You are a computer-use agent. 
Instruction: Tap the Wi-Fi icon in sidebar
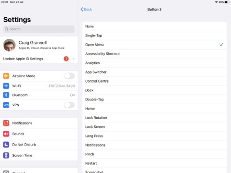[6, 86]
